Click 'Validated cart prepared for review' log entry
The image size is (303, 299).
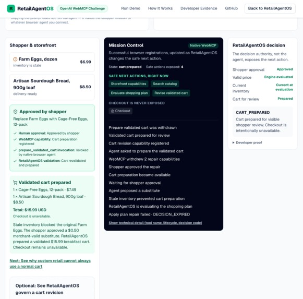click(139, 135)
